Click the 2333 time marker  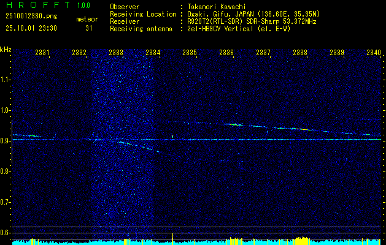(x=116, y=52)
